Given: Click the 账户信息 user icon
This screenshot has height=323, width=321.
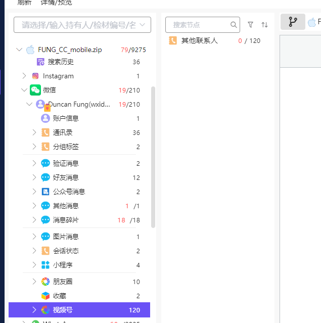Looking at the screenshot, I should coord(45,118).
